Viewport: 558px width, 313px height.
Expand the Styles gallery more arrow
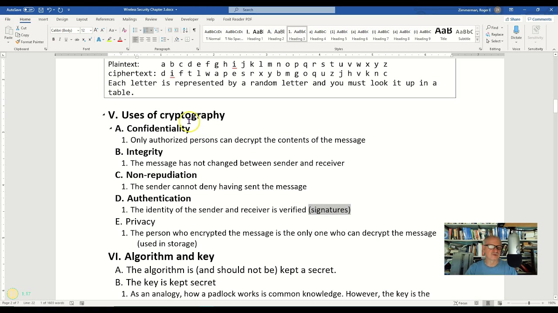click(x=477, y=40)
